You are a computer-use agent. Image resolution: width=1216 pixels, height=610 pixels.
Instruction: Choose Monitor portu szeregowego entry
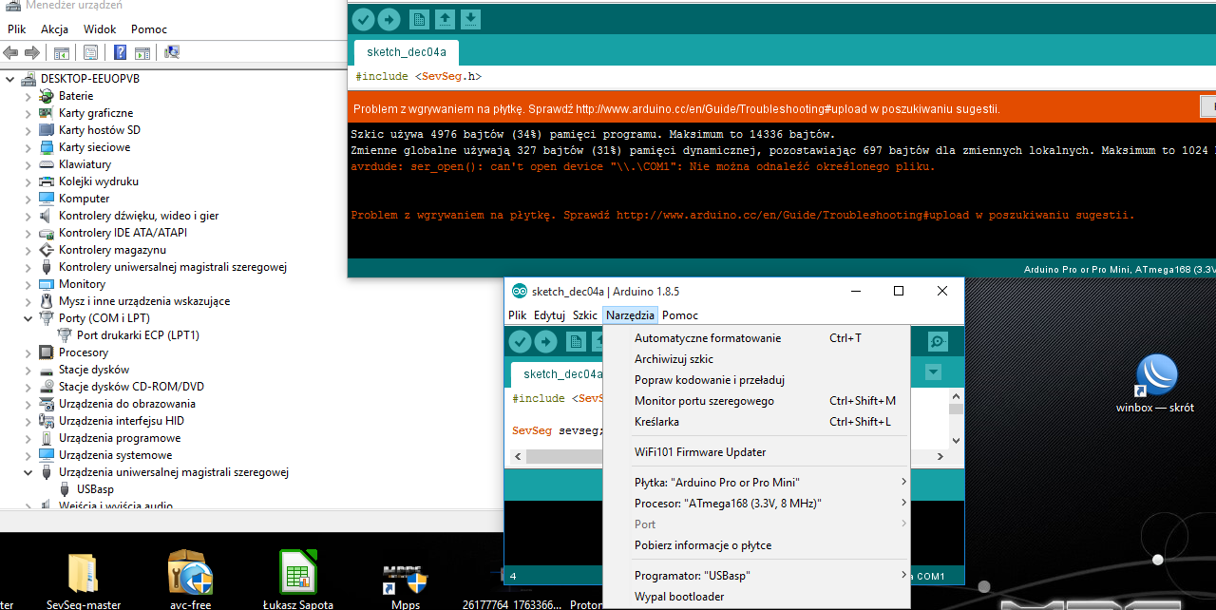(x=756, y=401)
